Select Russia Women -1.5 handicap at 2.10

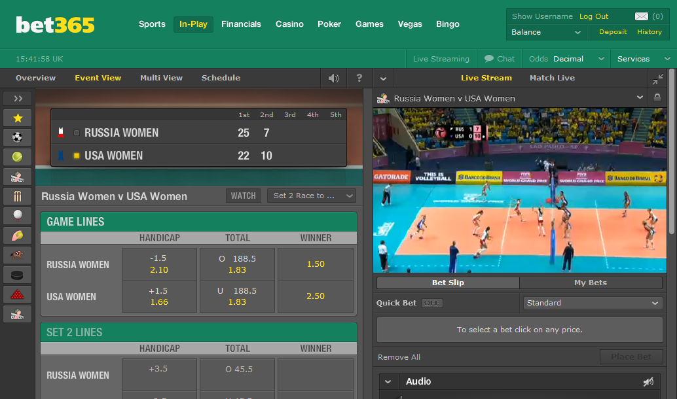pos(159,264)
